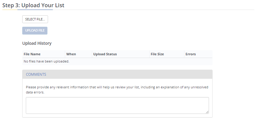The width and height of the screenshot is (257, 131).
Task: Click the Errors column header
Action: pos(190,54)
